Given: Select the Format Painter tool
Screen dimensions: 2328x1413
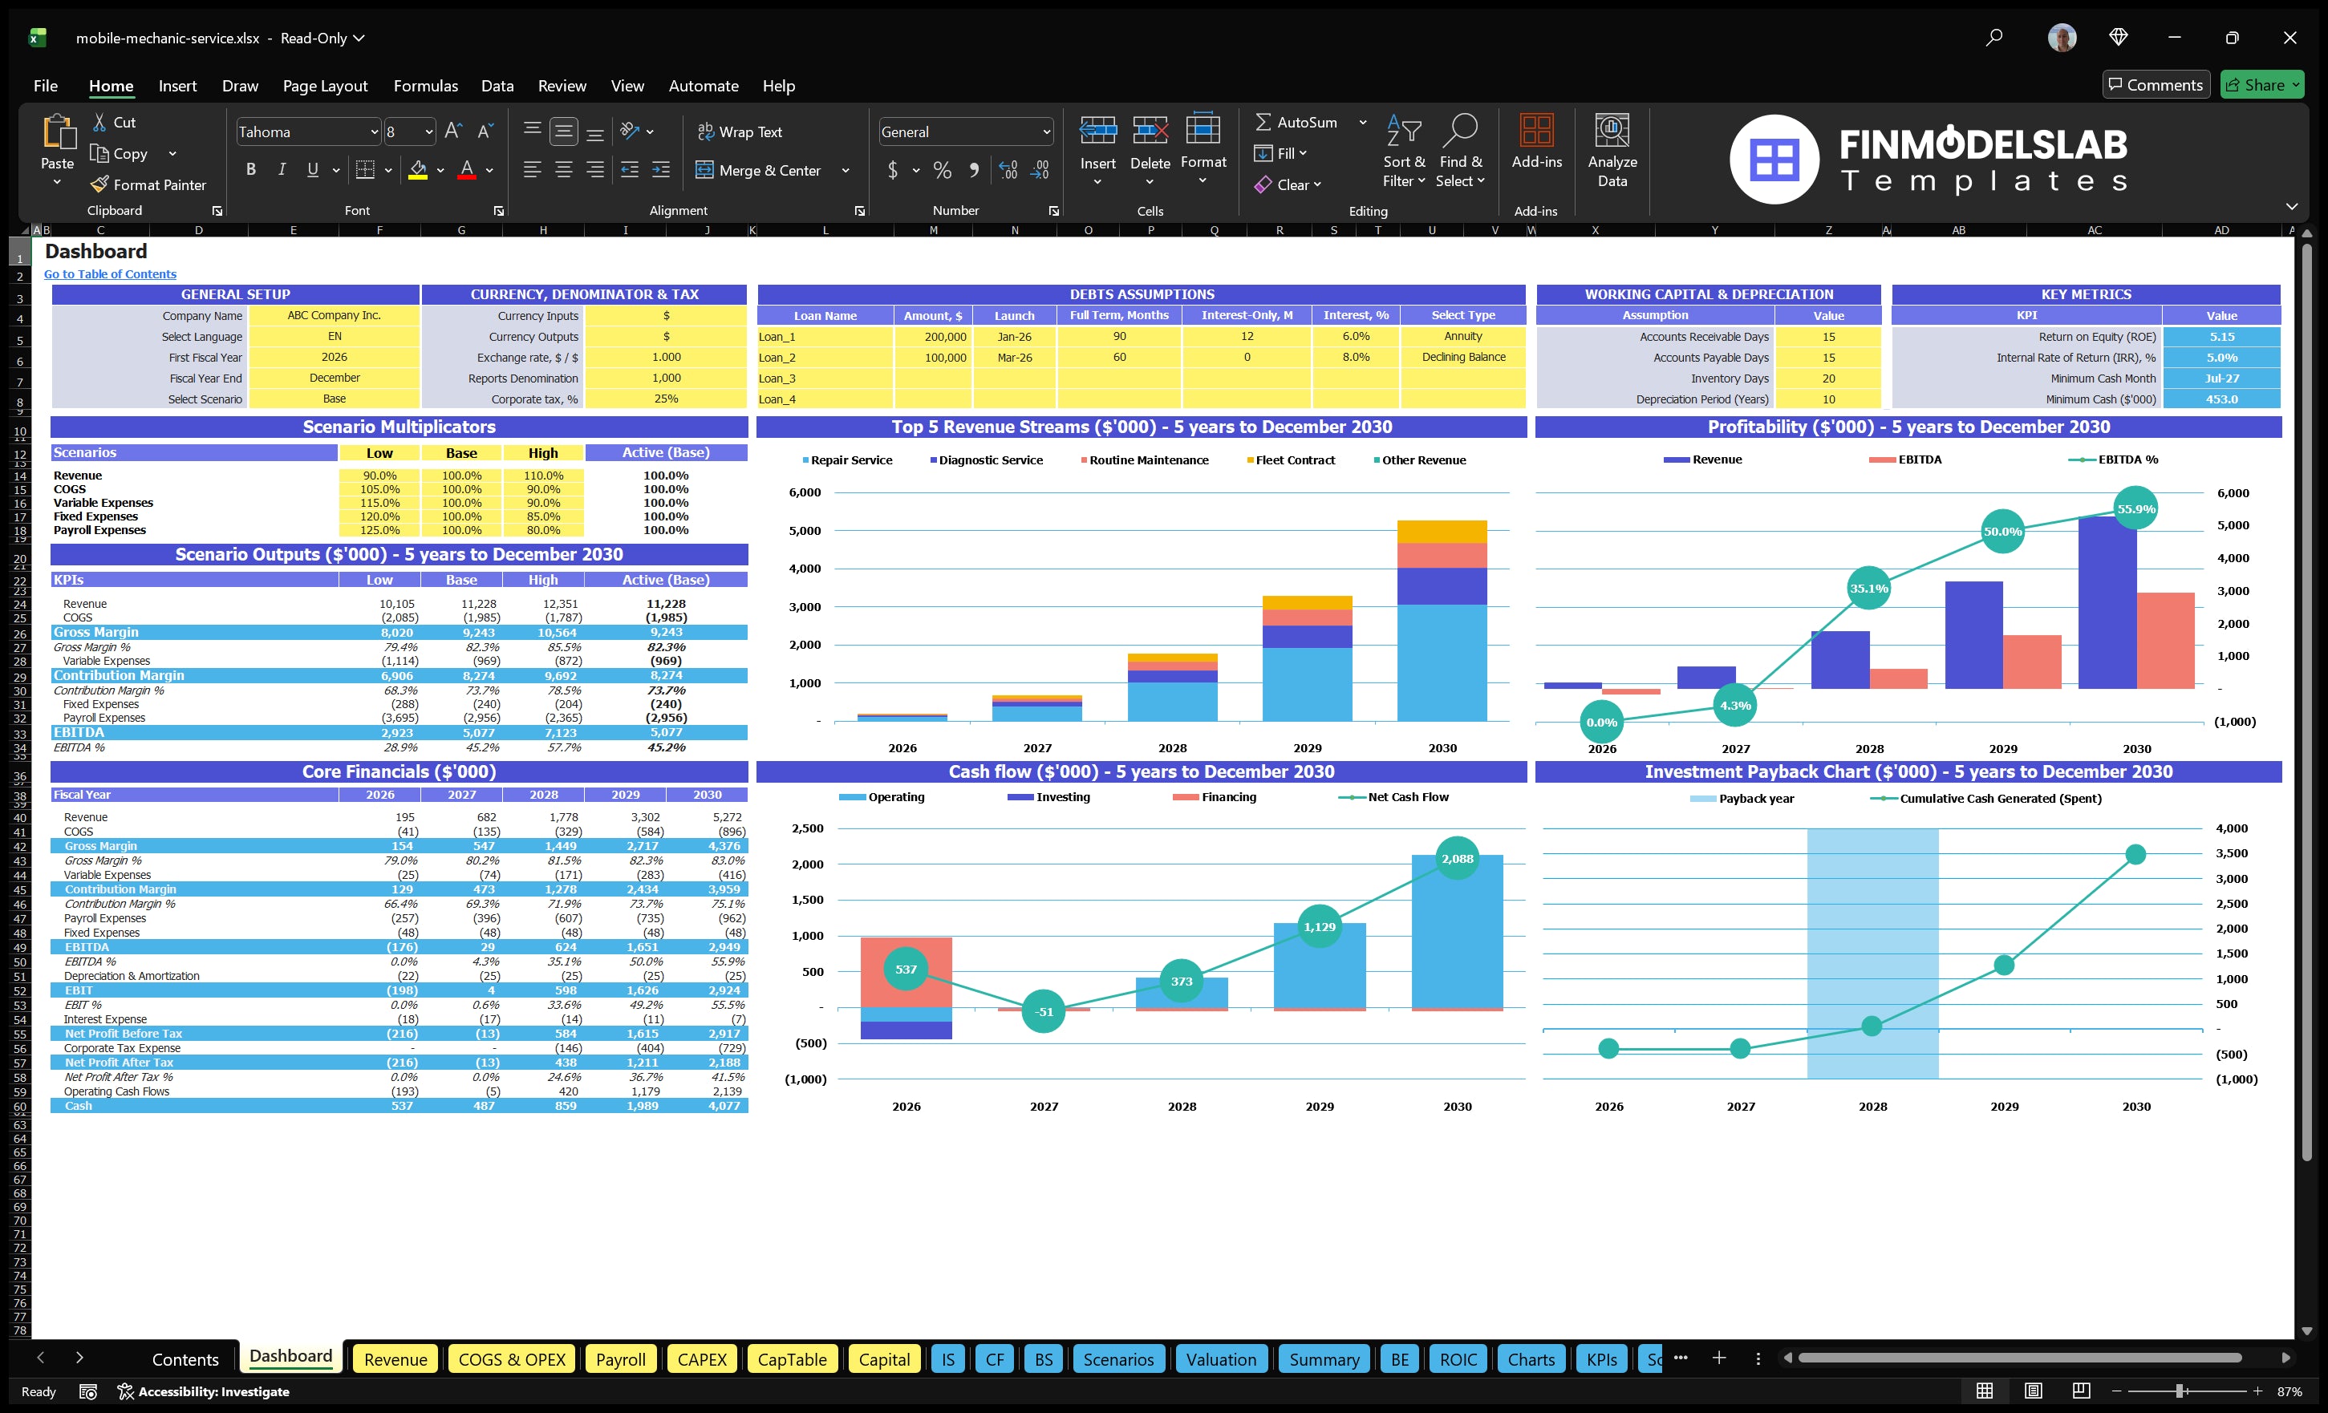Looking at the screenshot, I should pyautogui.click(x=148, y=184).
